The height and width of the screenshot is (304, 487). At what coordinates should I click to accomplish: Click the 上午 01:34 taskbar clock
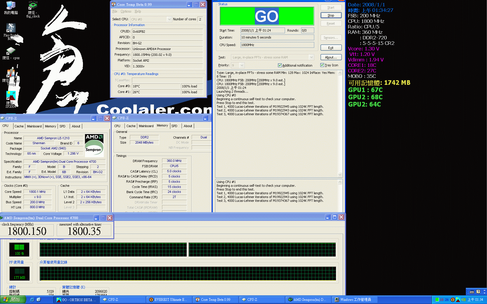click(475, 300)
